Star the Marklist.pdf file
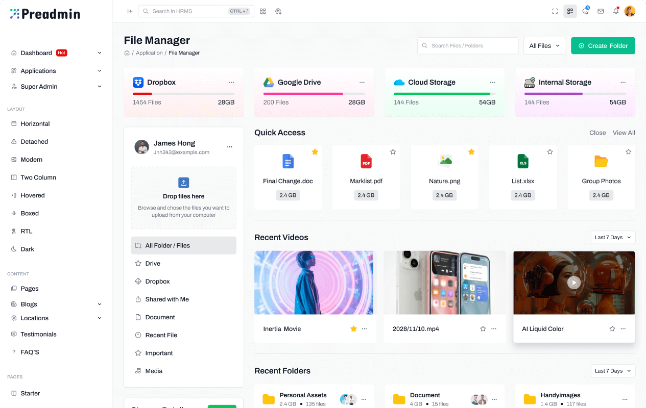 (393, 151)
